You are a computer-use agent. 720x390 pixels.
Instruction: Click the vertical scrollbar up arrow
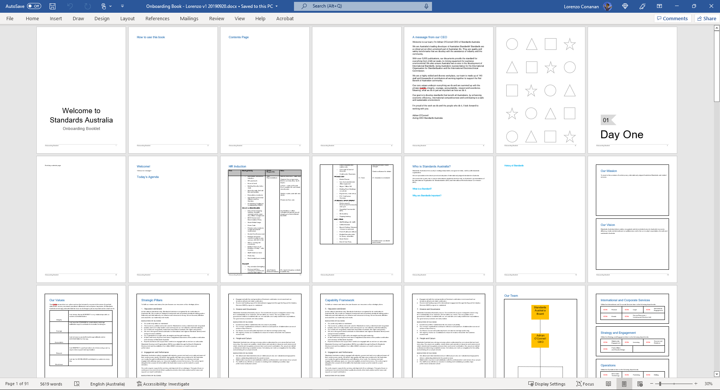(x=717, y=28)
